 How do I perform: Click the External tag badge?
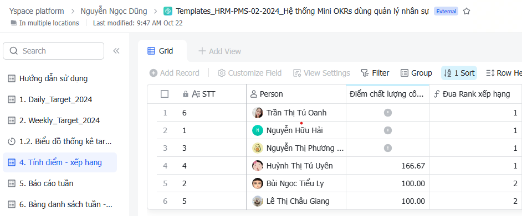click(x=446, y=11)
